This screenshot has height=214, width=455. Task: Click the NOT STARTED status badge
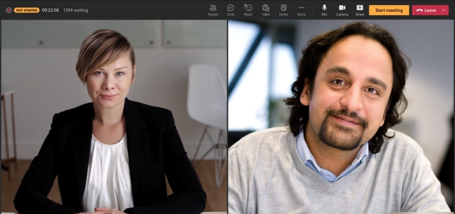[x=27, y=10]
